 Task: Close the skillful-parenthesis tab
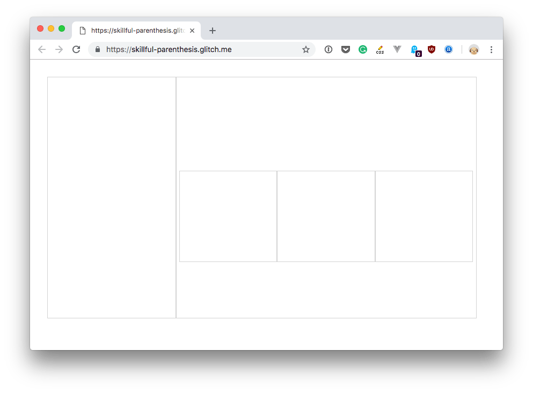click(192, 31)
